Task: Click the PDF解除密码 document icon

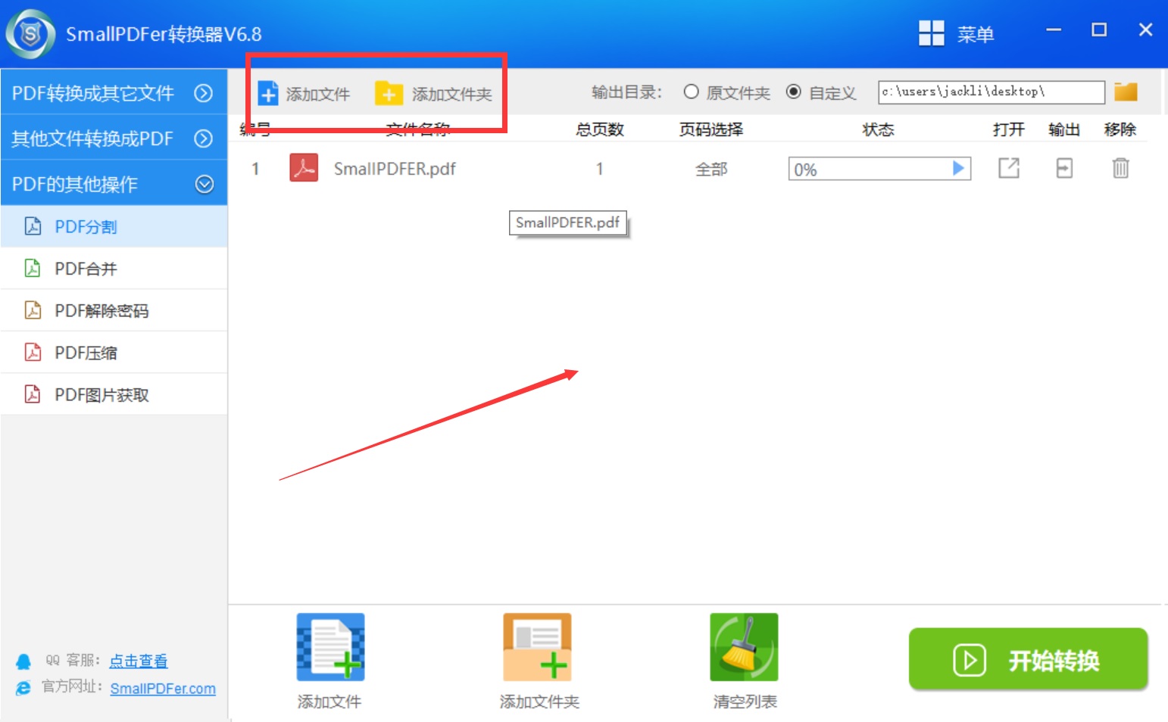Action: (33, 310)
